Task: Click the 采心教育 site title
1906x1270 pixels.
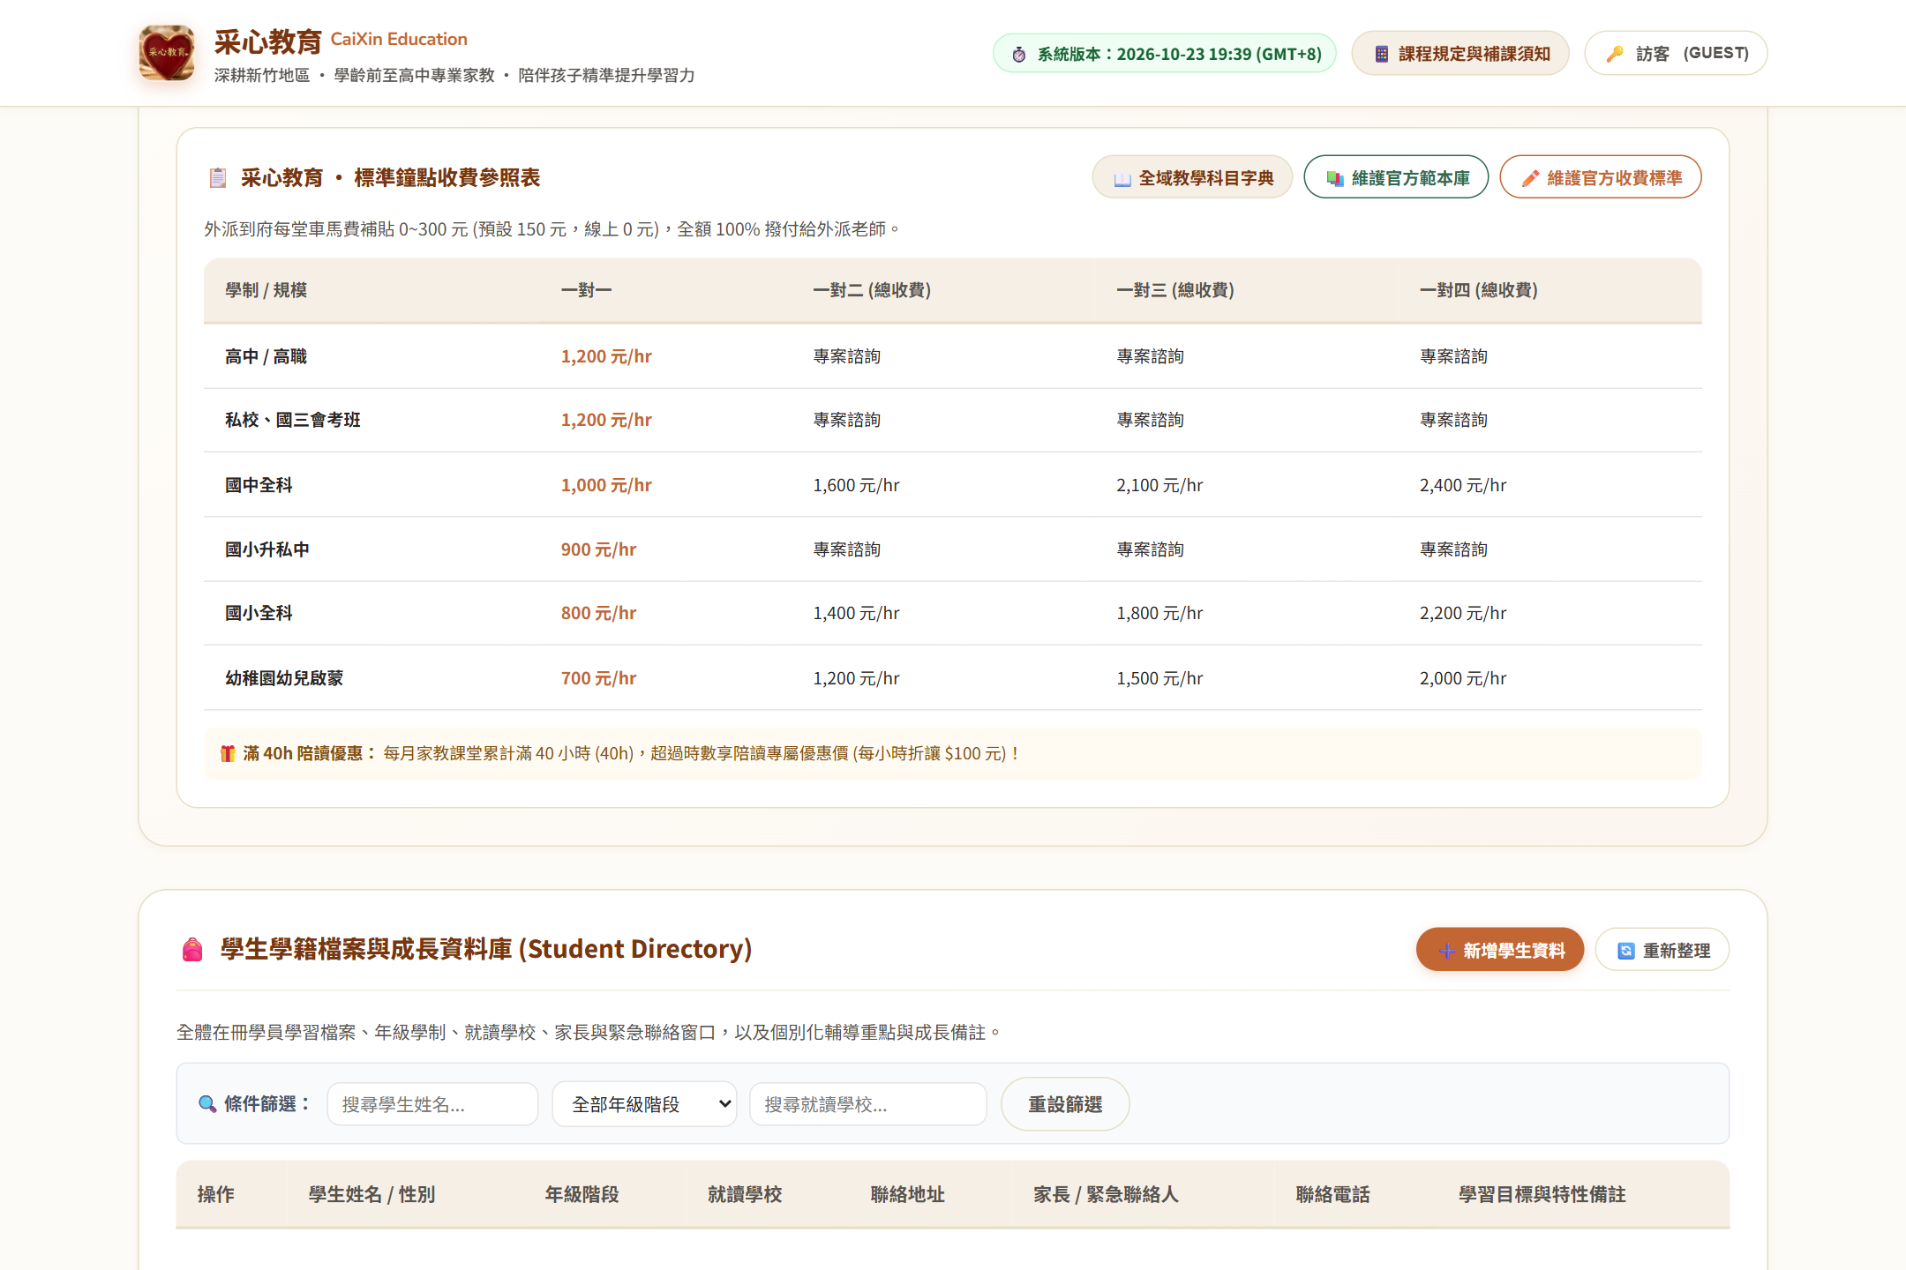Action: (x=267, y=41)
